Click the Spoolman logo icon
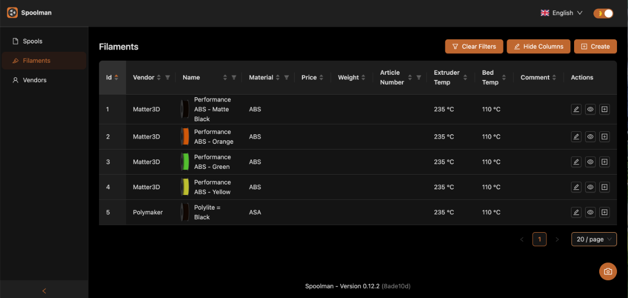This screenshot has height=298, width=628. tap(12, 13)
